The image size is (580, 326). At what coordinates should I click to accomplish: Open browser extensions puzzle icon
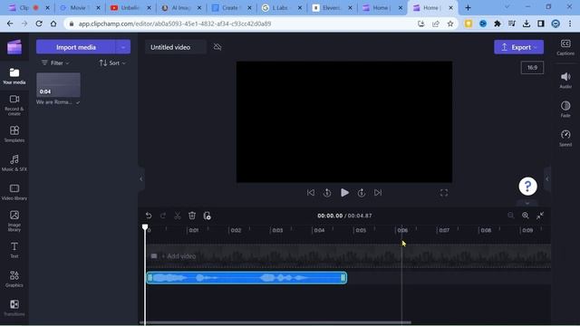[x=498, y=24]
